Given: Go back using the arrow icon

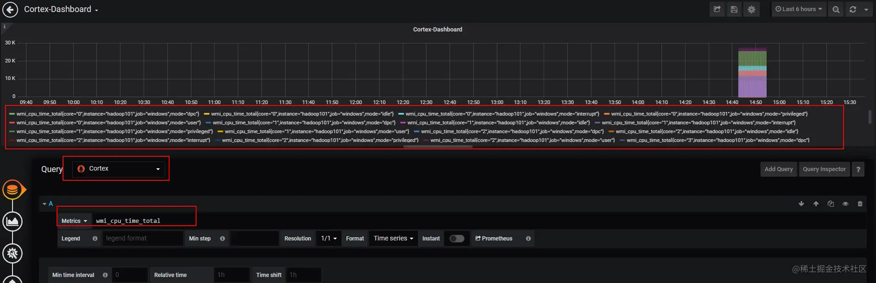Looking at the screenshot, I should pyautogui.click(x=10, y=9).
